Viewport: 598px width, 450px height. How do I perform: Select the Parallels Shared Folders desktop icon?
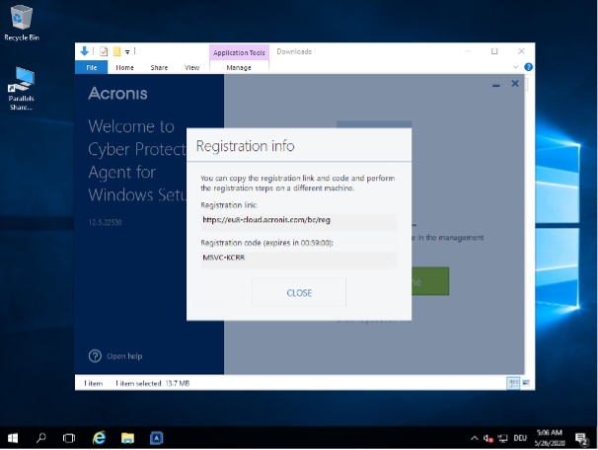22,89
